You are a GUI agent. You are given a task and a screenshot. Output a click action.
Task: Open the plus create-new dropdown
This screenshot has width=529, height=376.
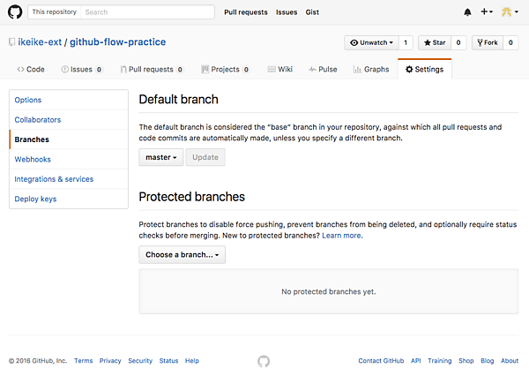point(487,12)
